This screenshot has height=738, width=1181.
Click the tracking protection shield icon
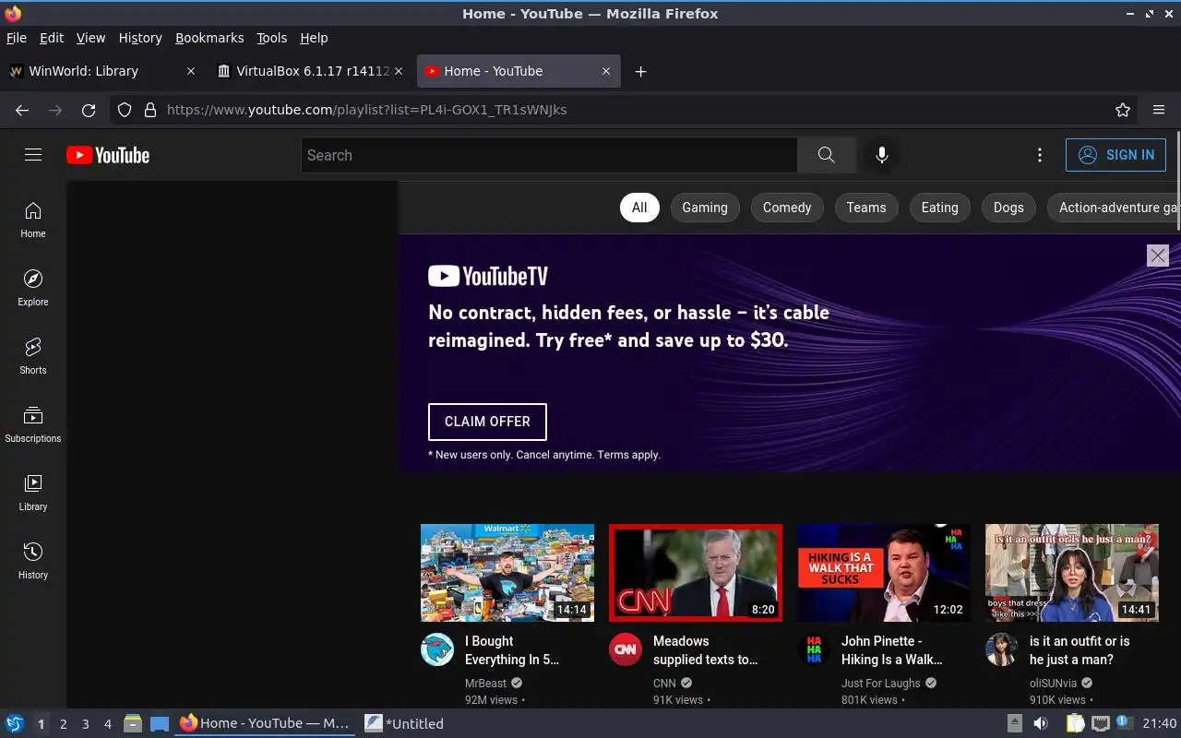[x=125, y=110]
